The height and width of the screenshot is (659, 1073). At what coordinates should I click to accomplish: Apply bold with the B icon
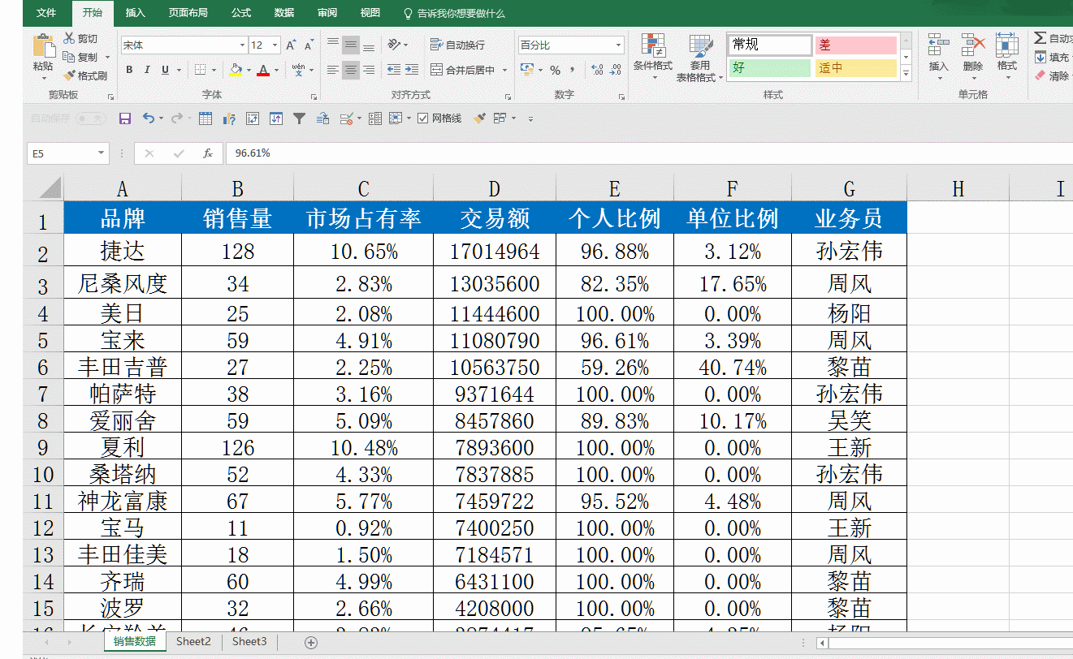(129, 71)
